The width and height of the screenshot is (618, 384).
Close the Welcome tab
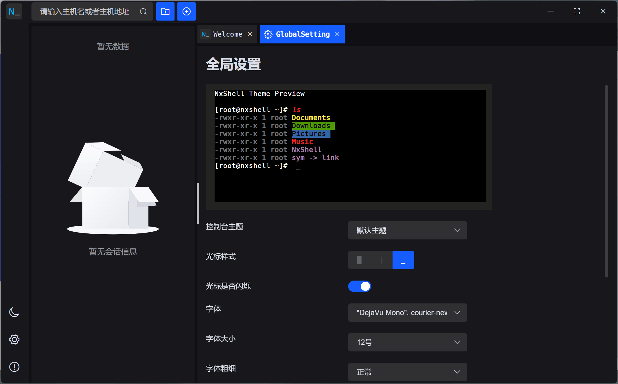click(x=250, y=34)
